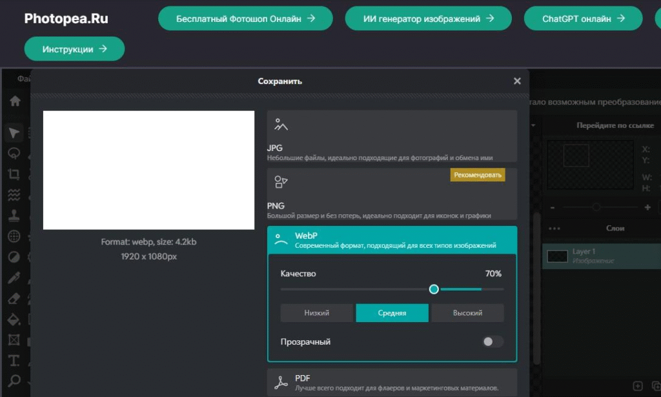Select the Stamp tool
This screenshot has height=397, width=661.
pyautogui.click(x=14, y=216)
